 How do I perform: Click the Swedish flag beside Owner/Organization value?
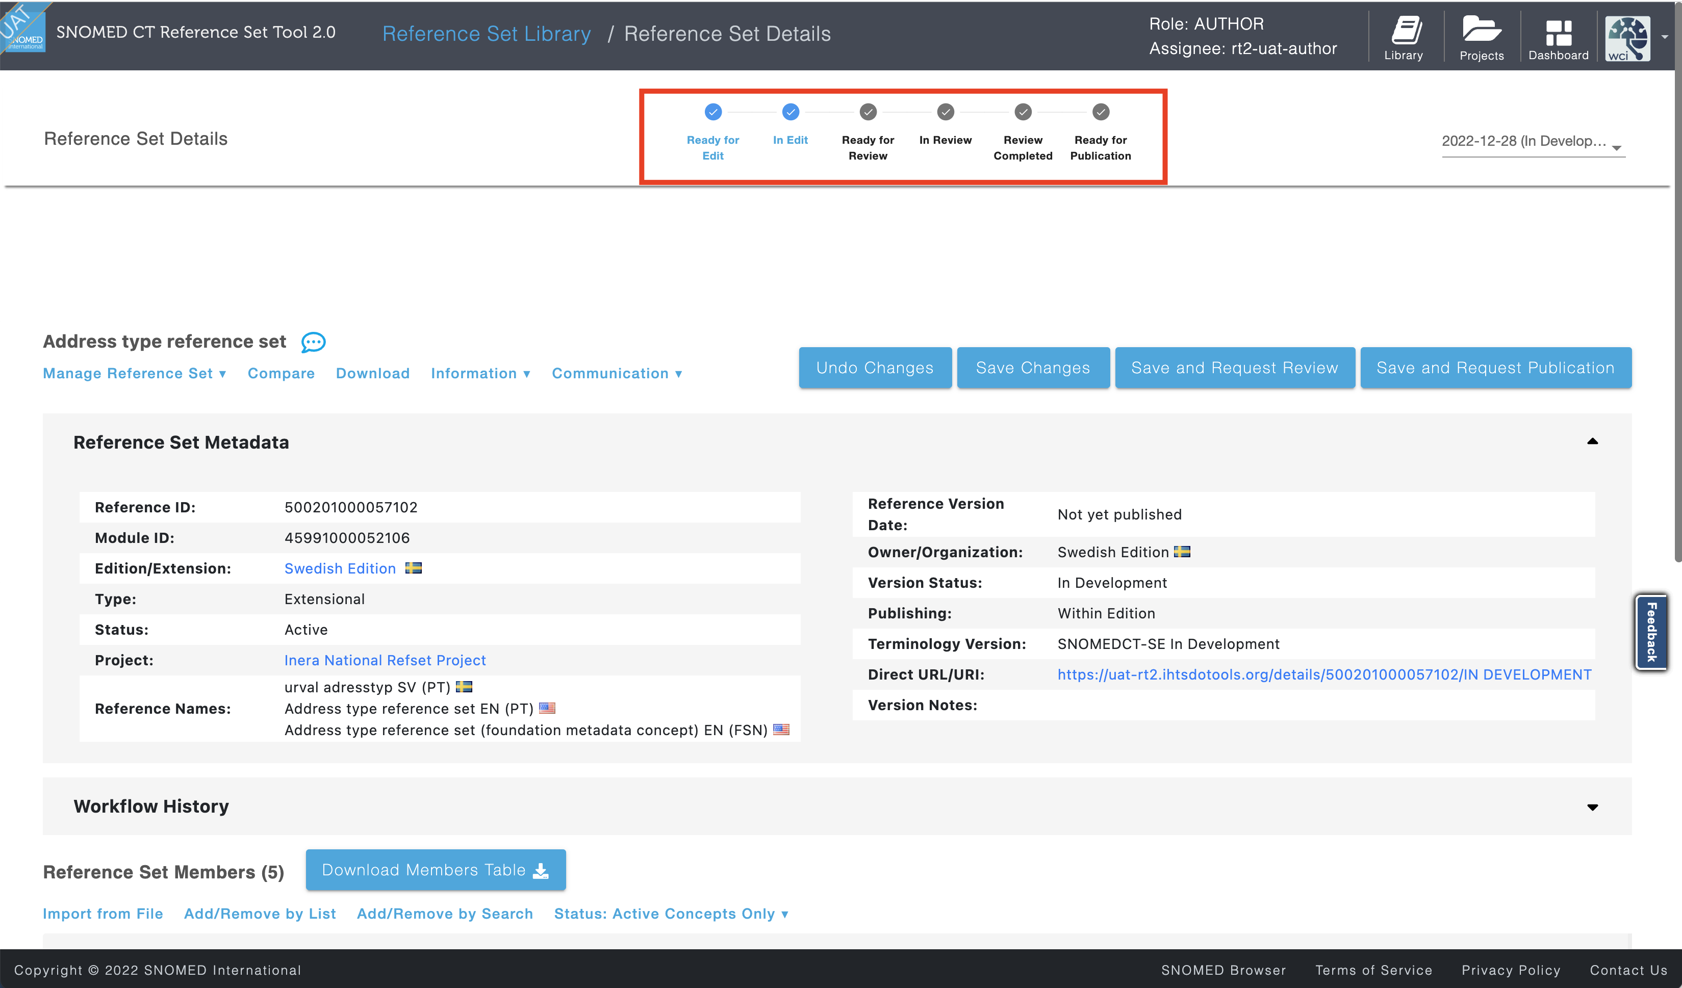pyautogui.click(x=1181, y=551)
